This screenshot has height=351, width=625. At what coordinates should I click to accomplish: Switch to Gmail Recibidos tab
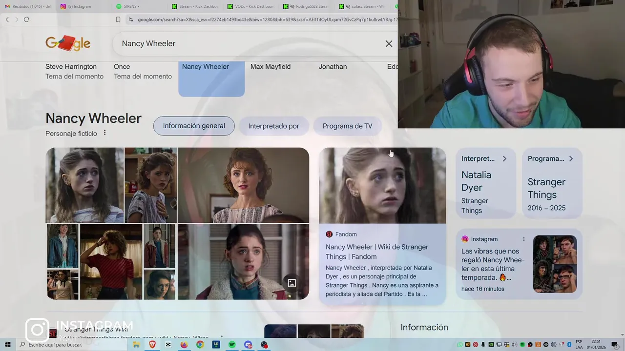point(28,6)
